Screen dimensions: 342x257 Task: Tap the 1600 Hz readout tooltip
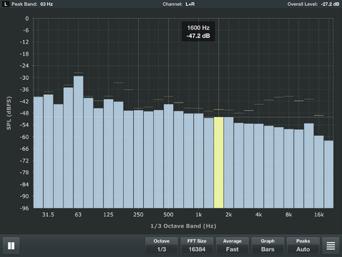pyautogui.click(x=198, y=31)
